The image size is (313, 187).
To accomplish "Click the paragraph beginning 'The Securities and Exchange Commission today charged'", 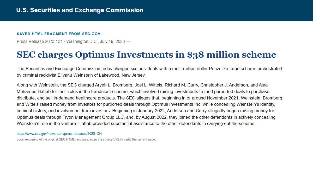I will point(149,72).
